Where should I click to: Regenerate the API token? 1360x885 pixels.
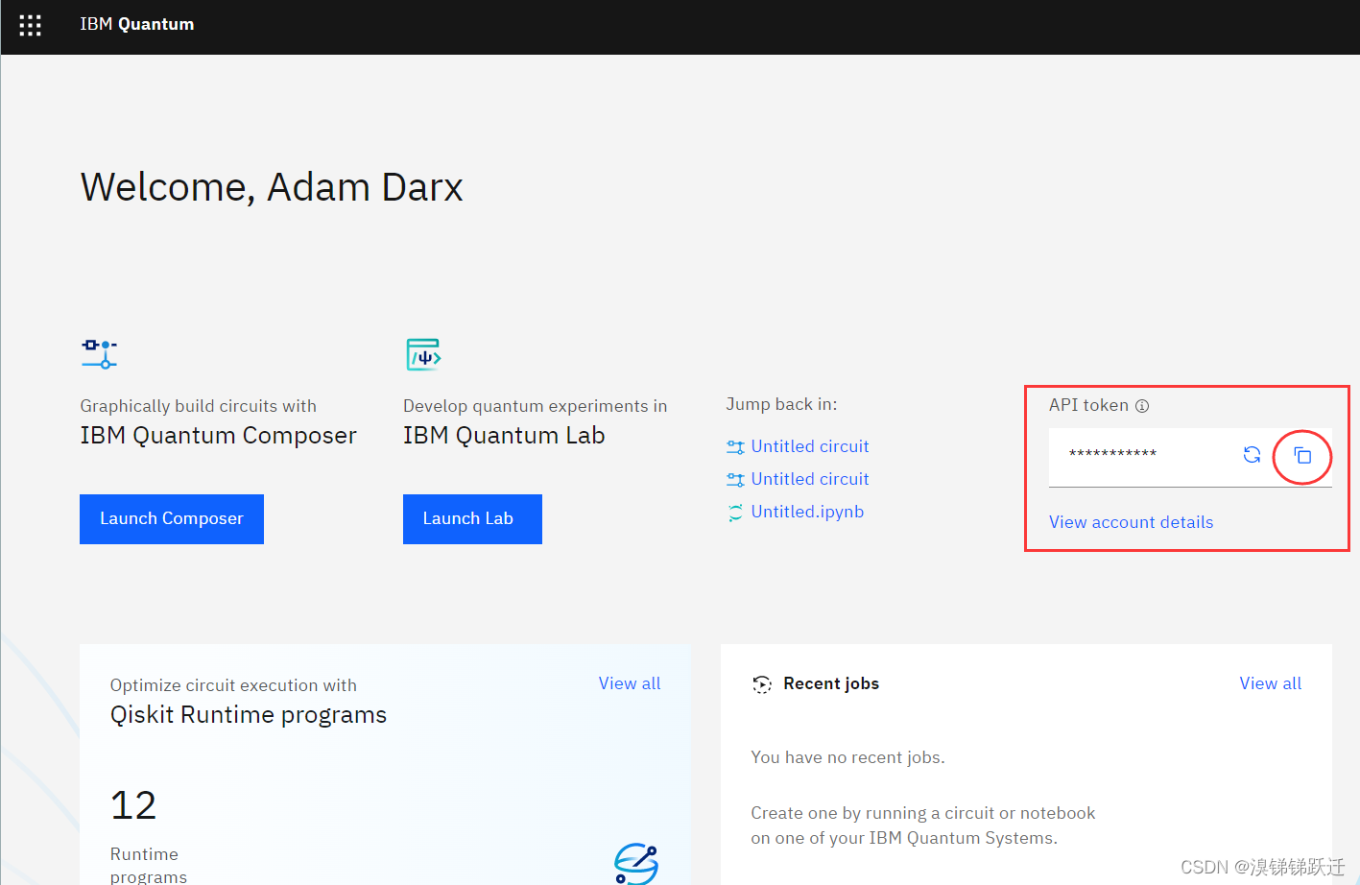click(1252, 455)
